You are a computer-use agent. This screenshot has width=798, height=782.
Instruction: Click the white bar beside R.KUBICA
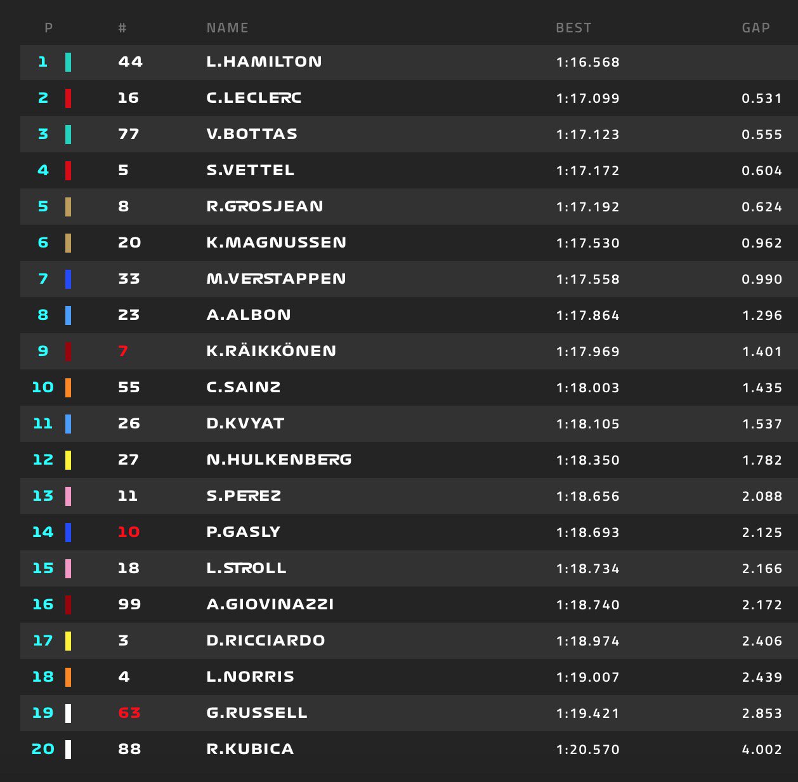click(x=68, y=750)
